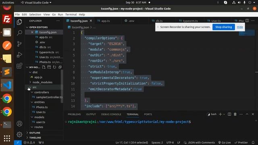
Task: Split the editor to the right
Action: coord(247,21)
